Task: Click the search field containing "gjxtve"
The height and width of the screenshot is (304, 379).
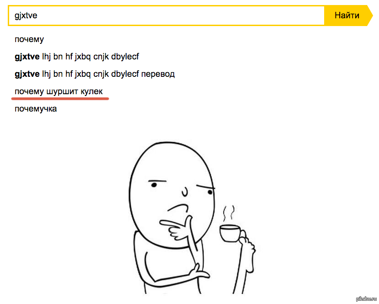Action: [166, 16]
